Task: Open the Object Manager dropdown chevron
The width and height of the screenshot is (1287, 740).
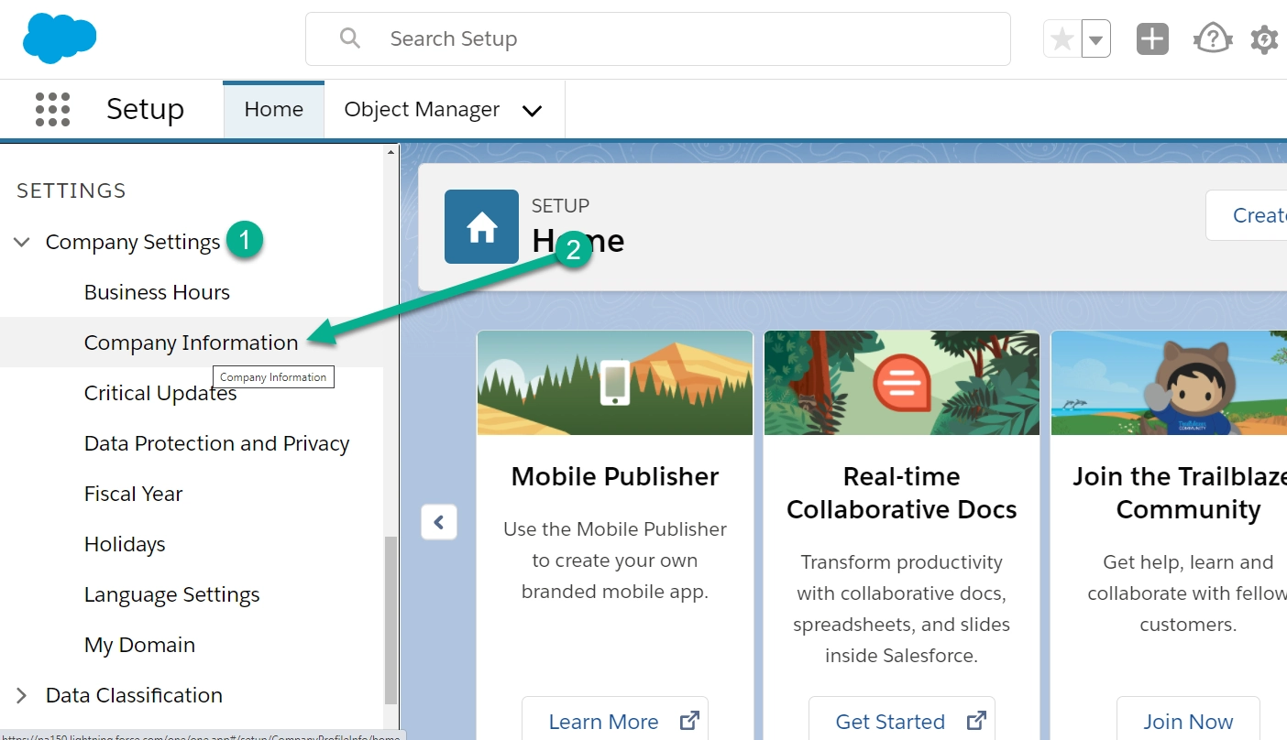Action: (x=532, y=111)
